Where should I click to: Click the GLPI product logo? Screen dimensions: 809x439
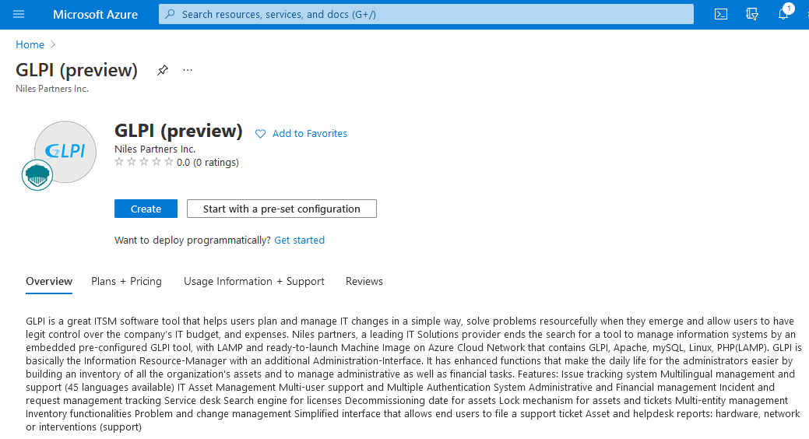[x=65, y=152]
